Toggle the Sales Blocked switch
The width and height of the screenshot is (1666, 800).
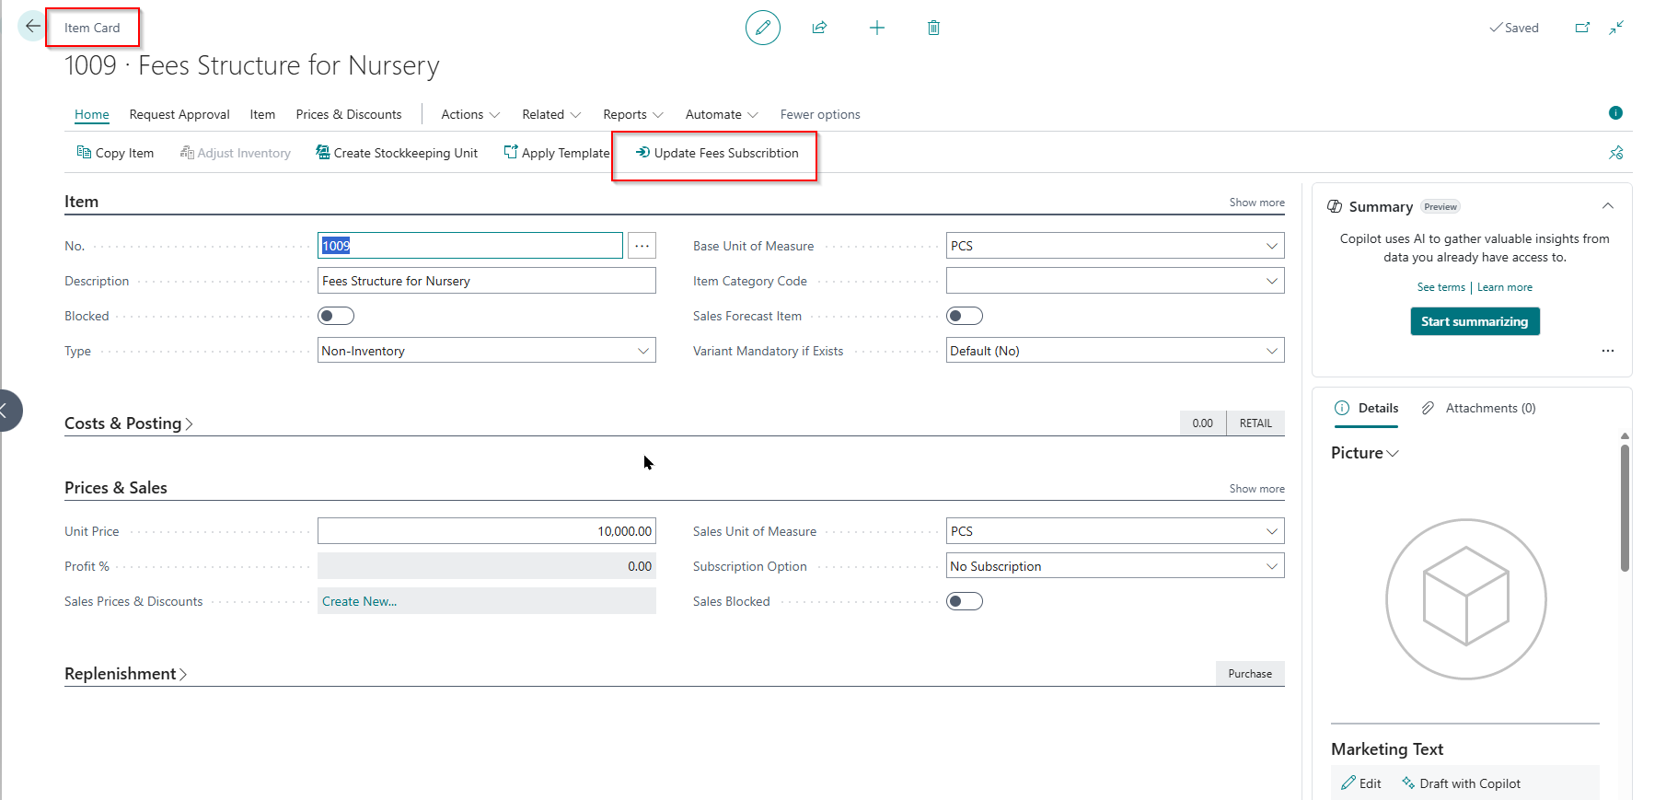(964, 601)
